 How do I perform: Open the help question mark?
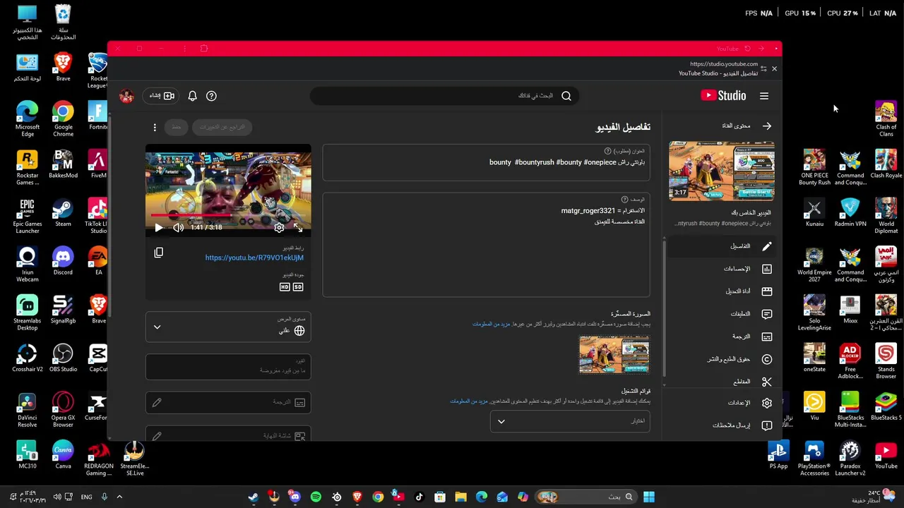point(211,96)
